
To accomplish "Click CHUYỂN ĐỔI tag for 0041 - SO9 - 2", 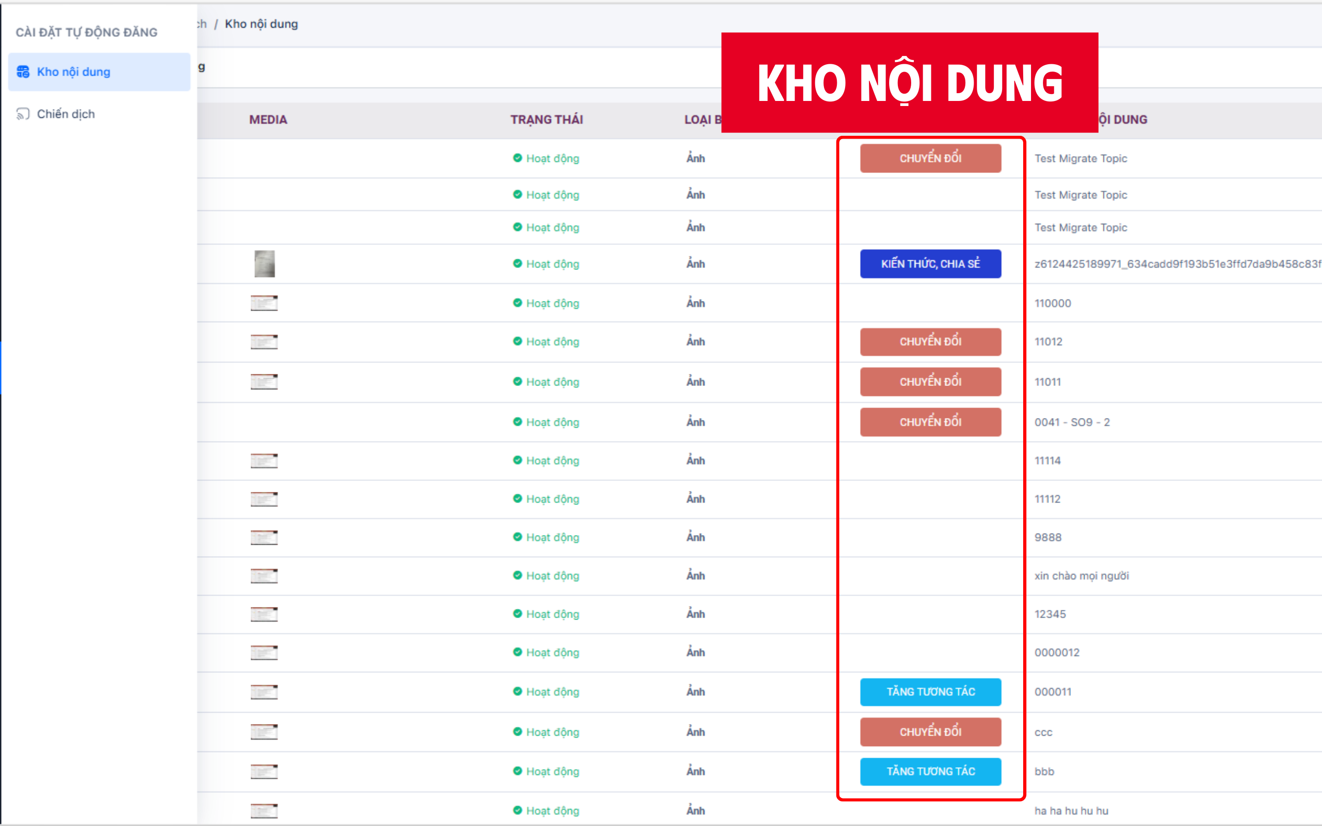I will point(930,422).
